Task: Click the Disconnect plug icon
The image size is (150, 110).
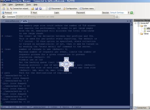Action: click(x=50, y=9)
